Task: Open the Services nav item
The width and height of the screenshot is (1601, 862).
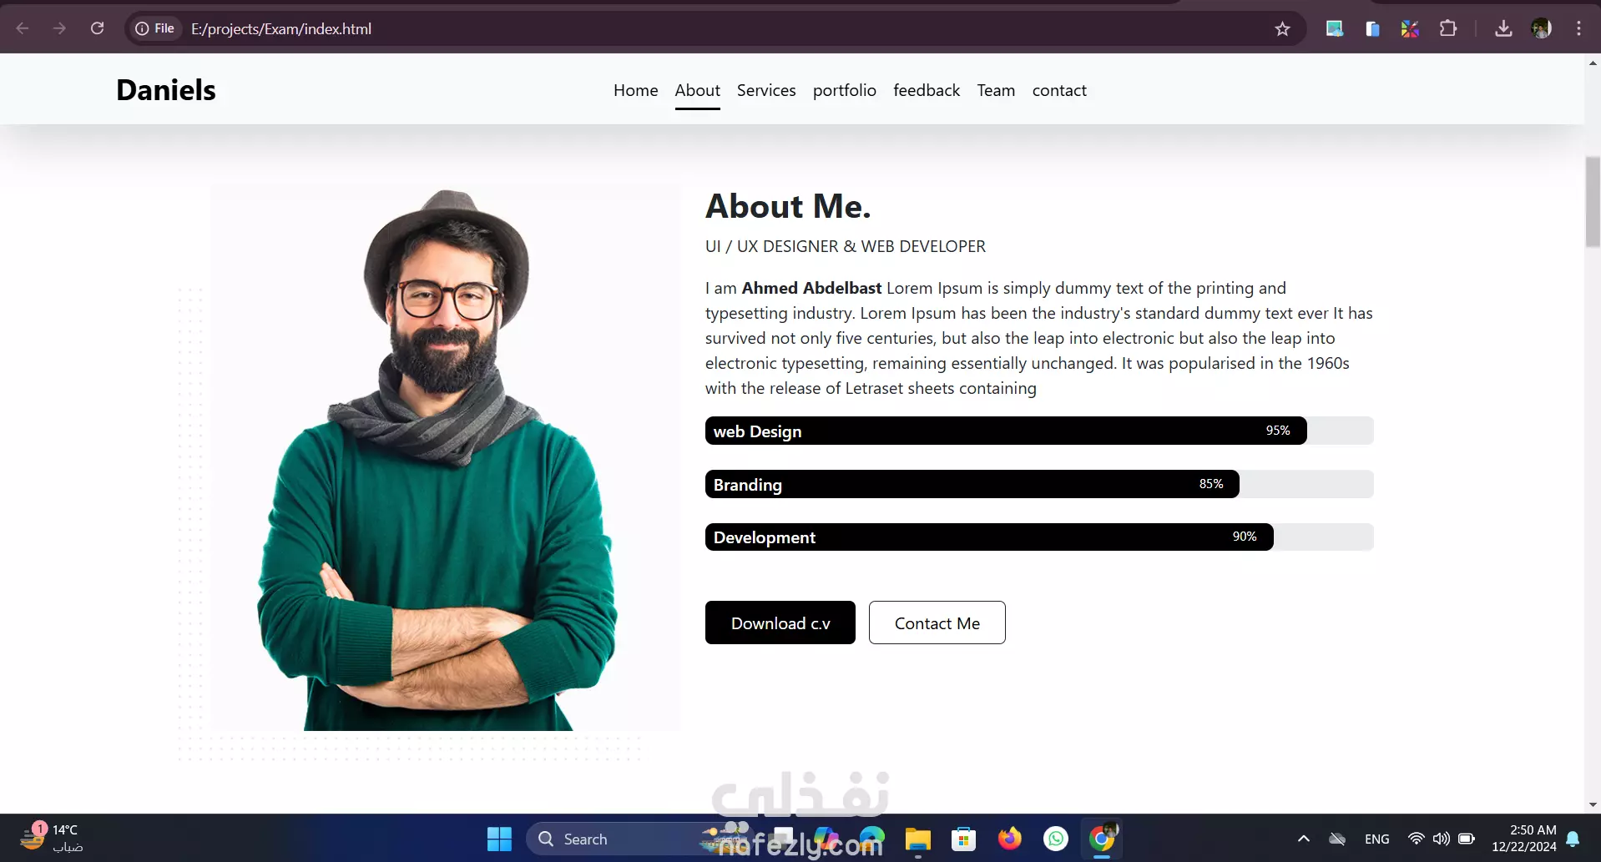Action: pos(766,90)
